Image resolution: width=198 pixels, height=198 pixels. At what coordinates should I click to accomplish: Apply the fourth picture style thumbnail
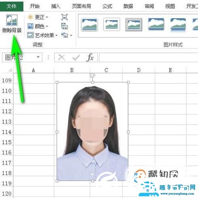[x=156, y=24]
